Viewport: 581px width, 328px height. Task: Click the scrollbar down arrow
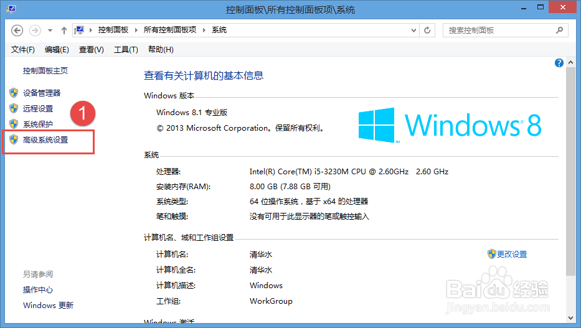(570, 318)
